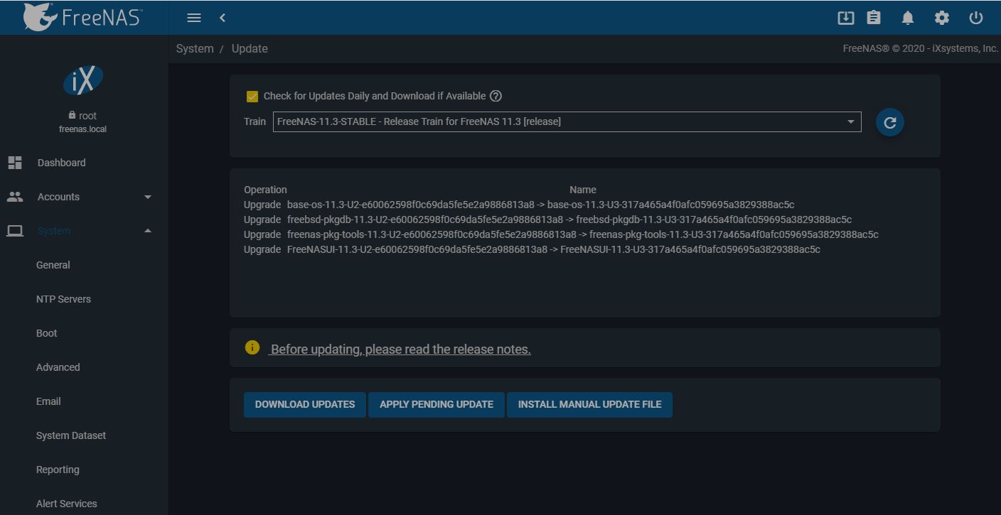Open the settings gear icon
Viewport: 1001px width, 515px height.
942,18
